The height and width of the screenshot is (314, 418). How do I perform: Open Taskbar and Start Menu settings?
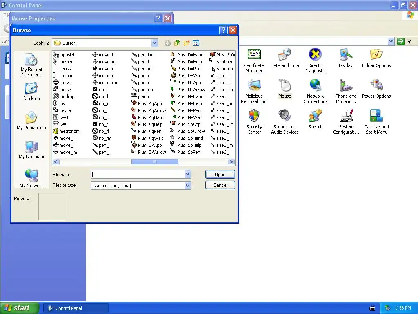tap(376, 122)
